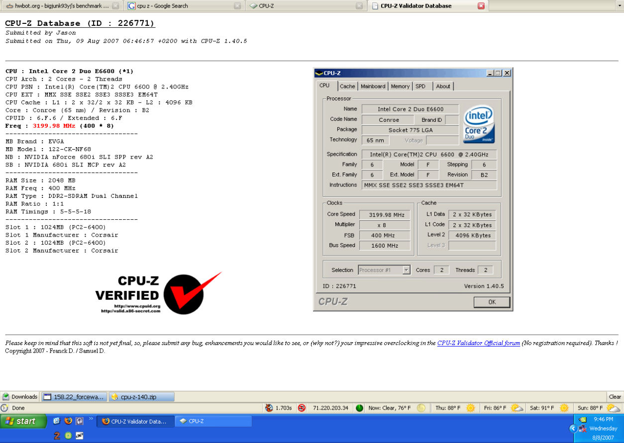
Task: Expand the Processor #1 selection dropdown
Action: click(x=407, y=270)
